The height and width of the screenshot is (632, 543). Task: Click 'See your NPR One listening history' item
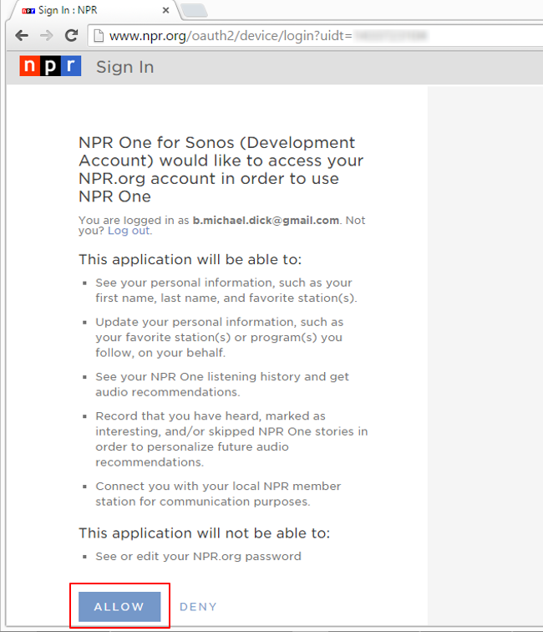pos(222,384)
